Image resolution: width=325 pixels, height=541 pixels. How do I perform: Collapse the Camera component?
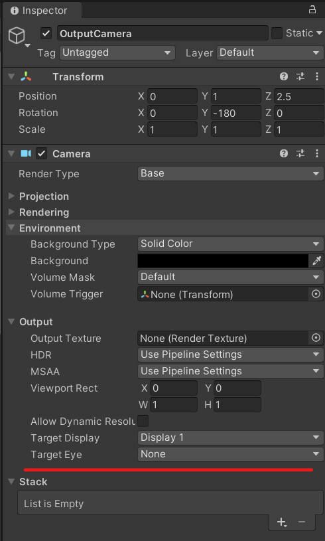point(11,153)
